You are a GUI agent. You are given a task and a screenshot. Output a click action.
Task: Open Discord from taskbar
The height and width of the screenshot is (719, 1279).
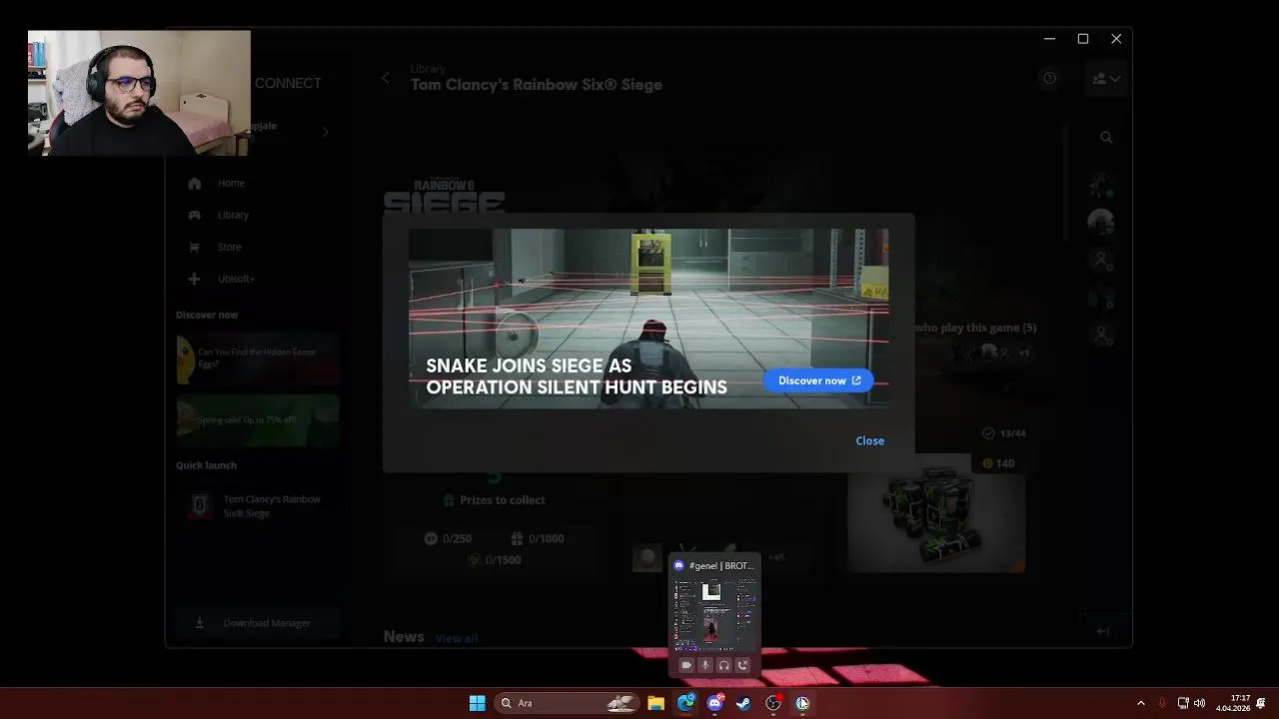pyautogui.click(x=714, y=703)
